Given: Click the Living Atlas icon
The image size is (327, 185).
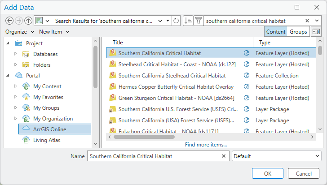Looking at the screenshot, I should pyautogui.click(x=26, y=140).
